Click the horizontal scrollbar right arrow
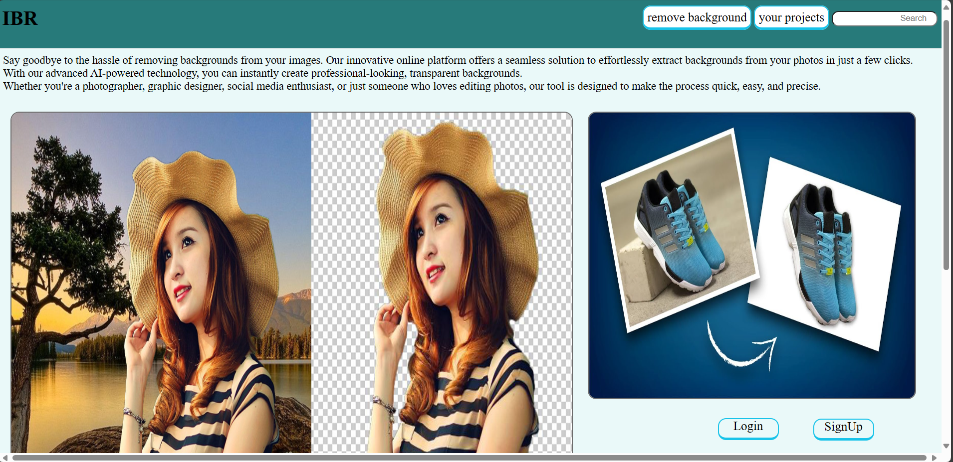 [x=934, y=458]
